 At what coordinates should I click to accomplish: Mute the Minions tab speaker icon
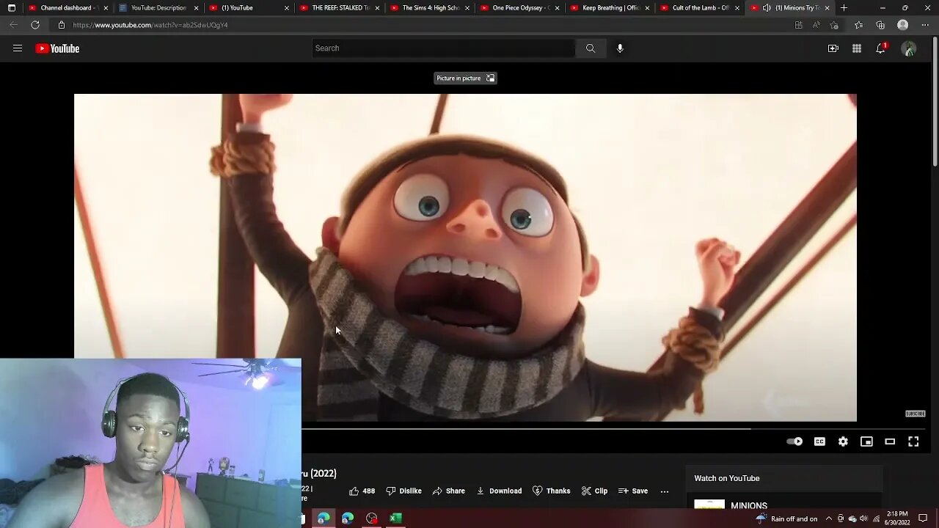point(767,7)
